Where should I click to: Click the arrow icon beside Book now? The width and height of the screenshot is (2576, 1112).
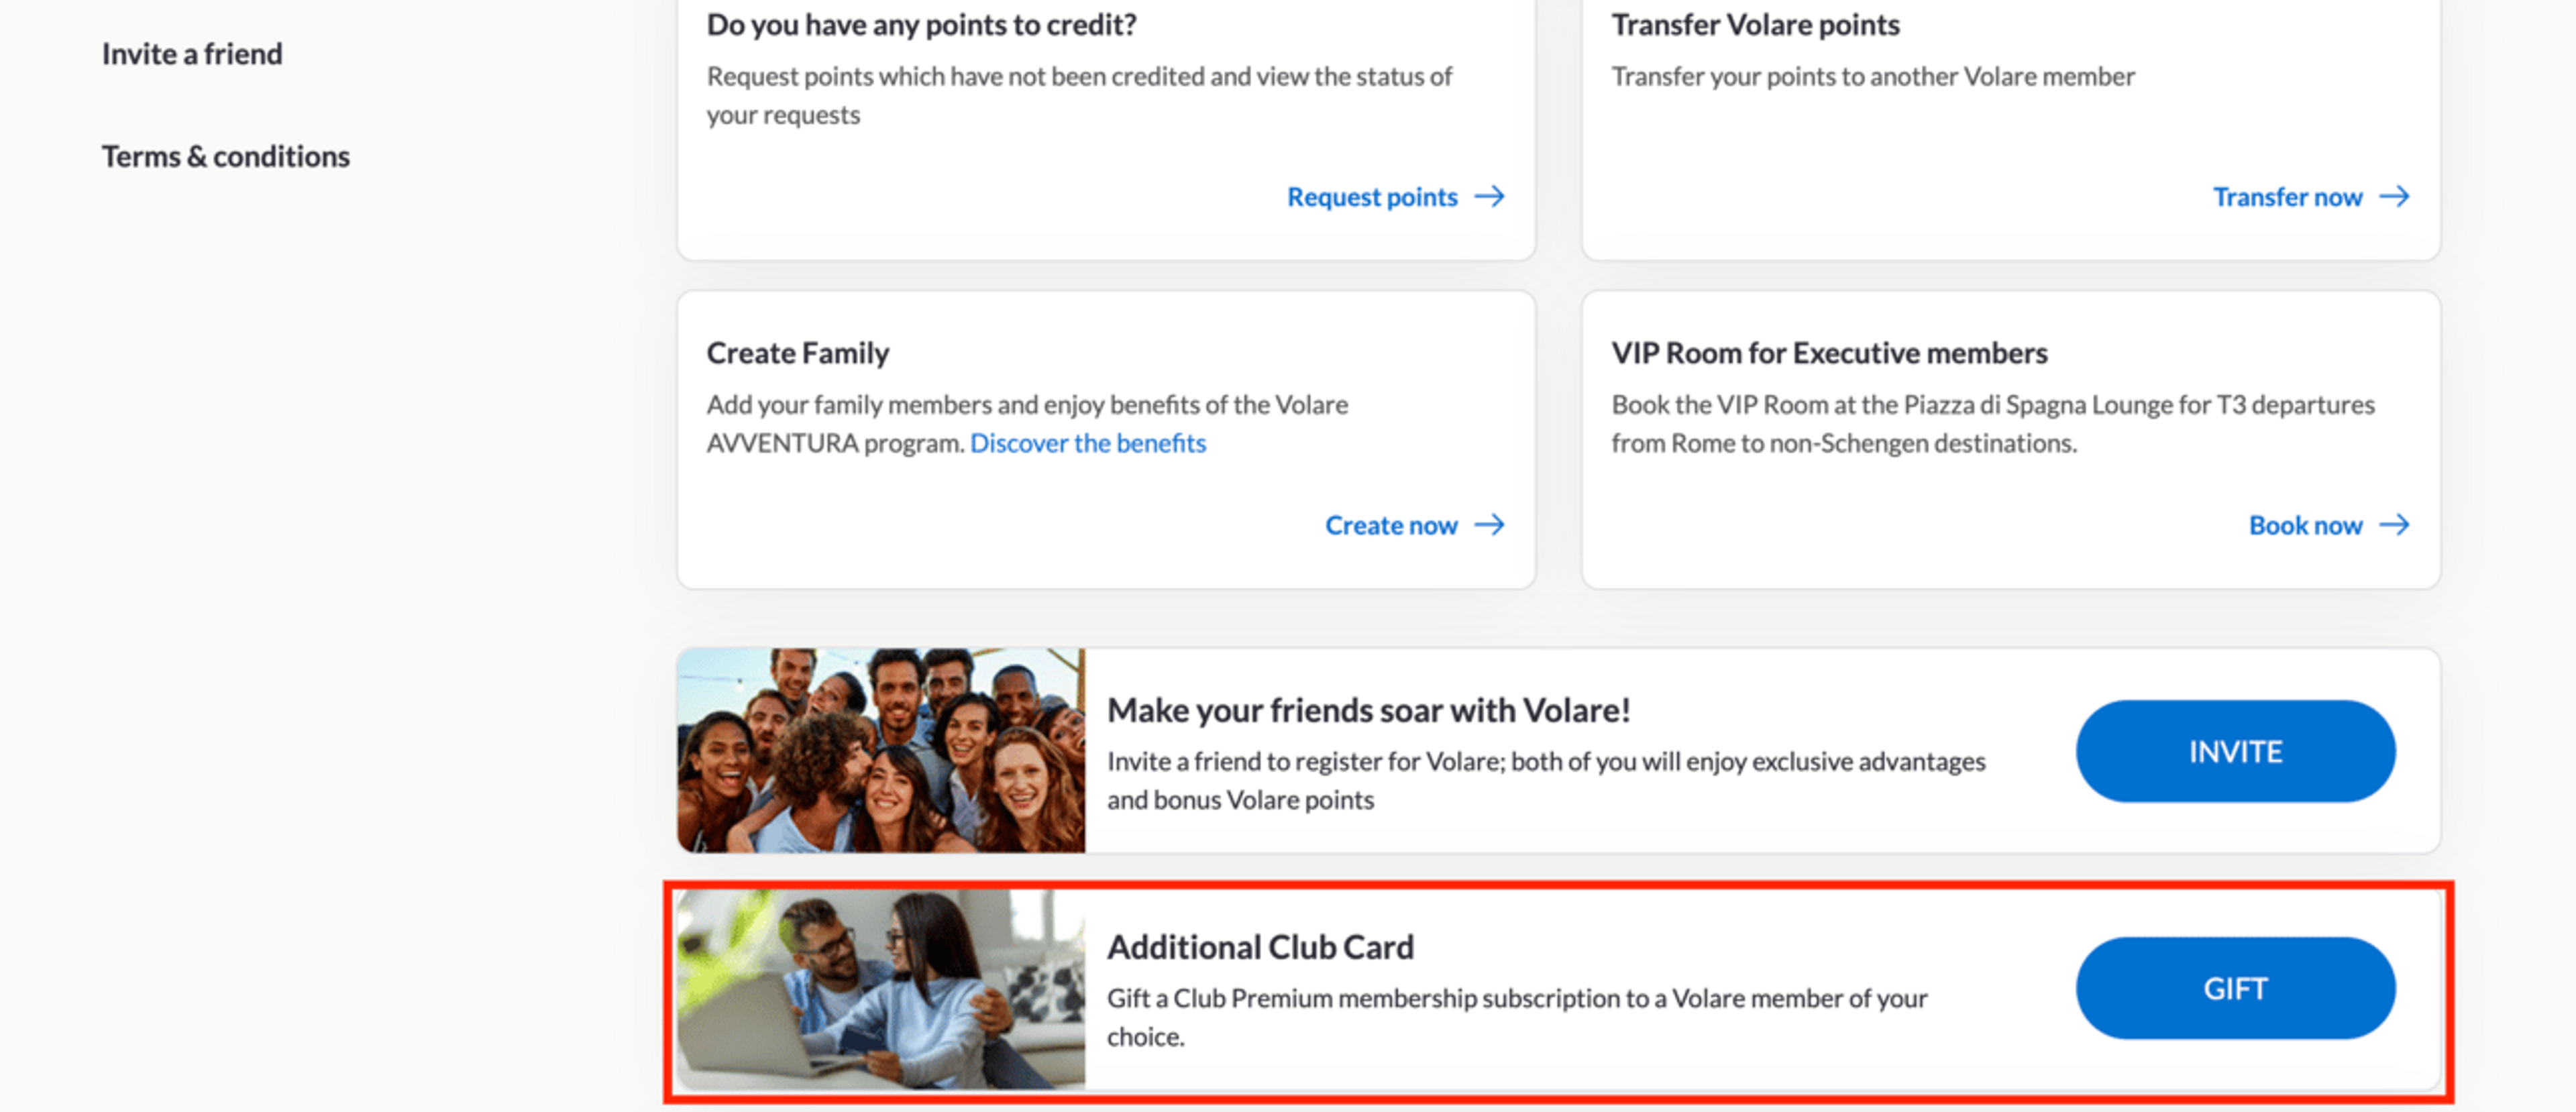pyautogui.click(x=2394, y=524)
